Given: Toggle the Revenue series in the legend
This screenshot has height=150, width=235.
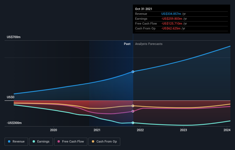Looking at the screenshot, I should point(16,142).
